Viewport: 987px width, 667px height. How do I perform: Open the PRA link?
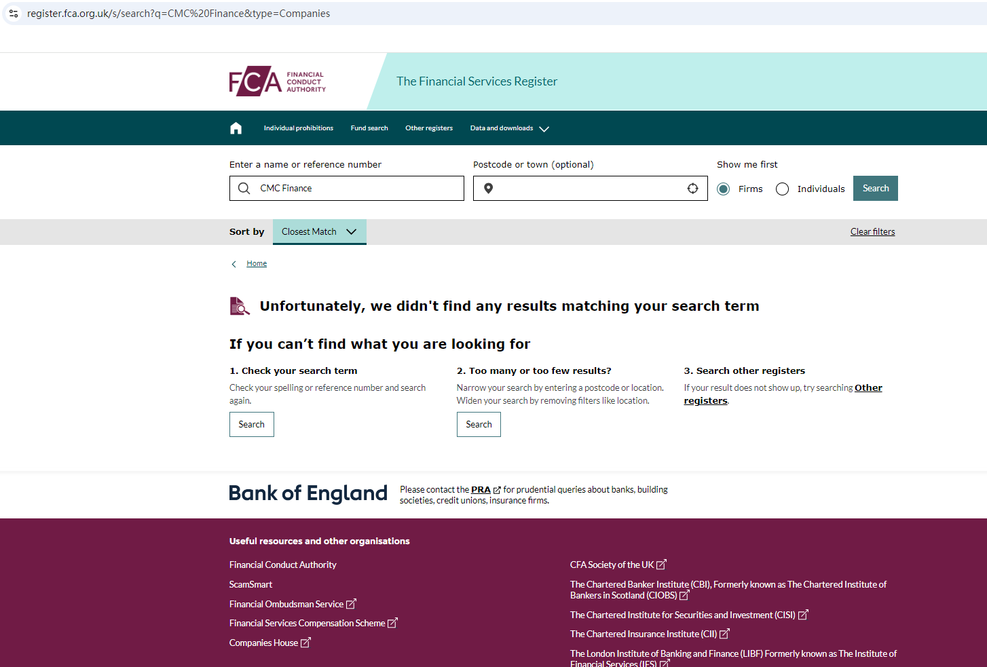[x=481, y=489]
